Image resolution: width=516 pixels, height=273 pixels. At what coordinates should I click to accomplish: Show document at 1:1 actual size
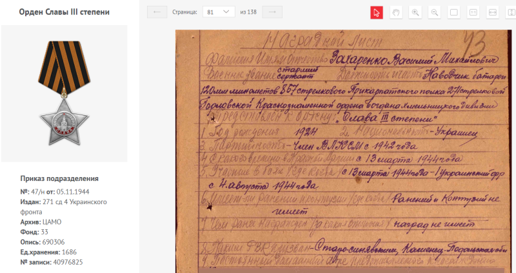[473, 12]
